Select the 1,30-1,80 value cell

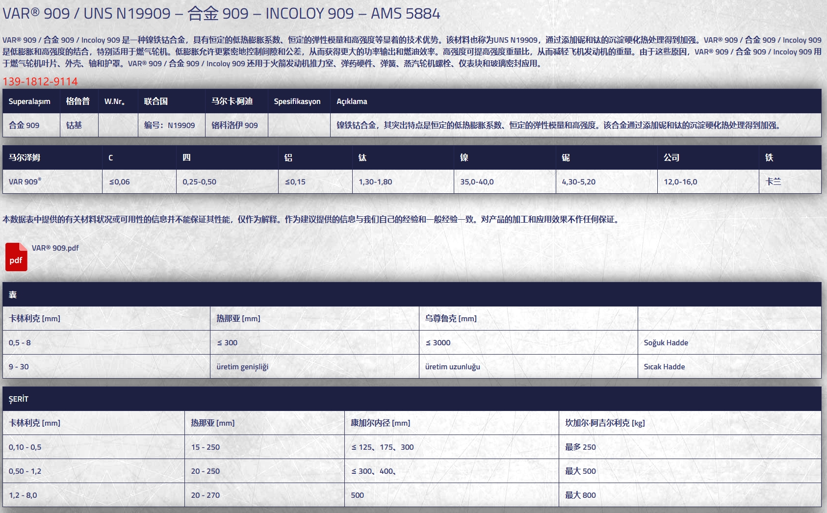click(403, 181)
